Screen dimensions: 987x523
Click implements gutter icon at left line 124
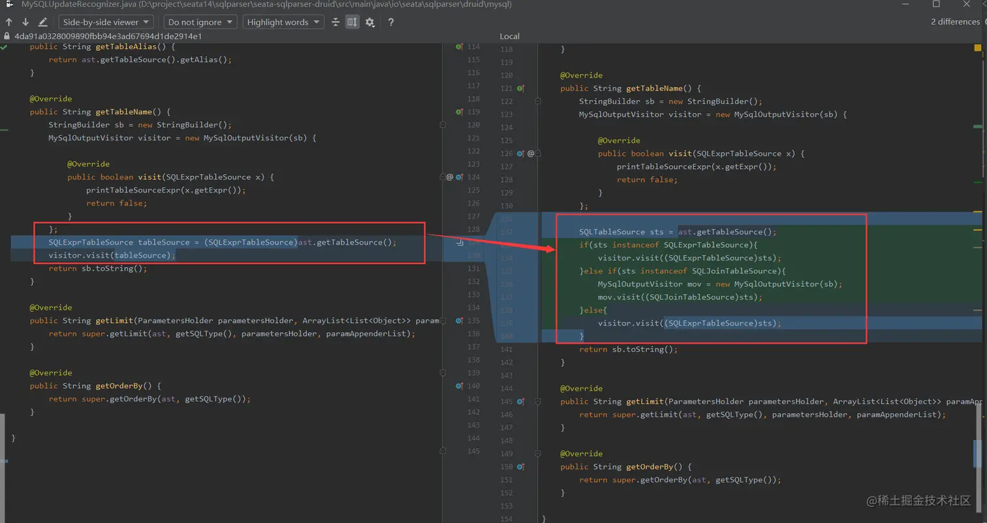[x=459, y=177]
